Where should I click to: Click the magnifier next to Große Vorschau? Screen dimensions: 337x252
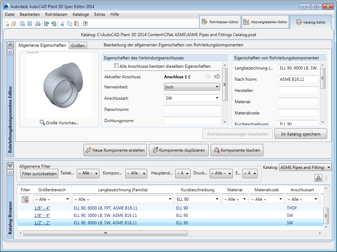pyautogui.click(x=42, y=123)
